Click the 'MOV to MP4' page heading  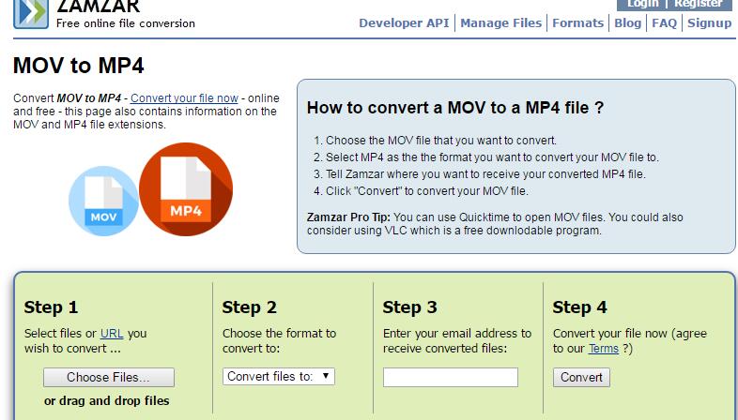[79, 66]
